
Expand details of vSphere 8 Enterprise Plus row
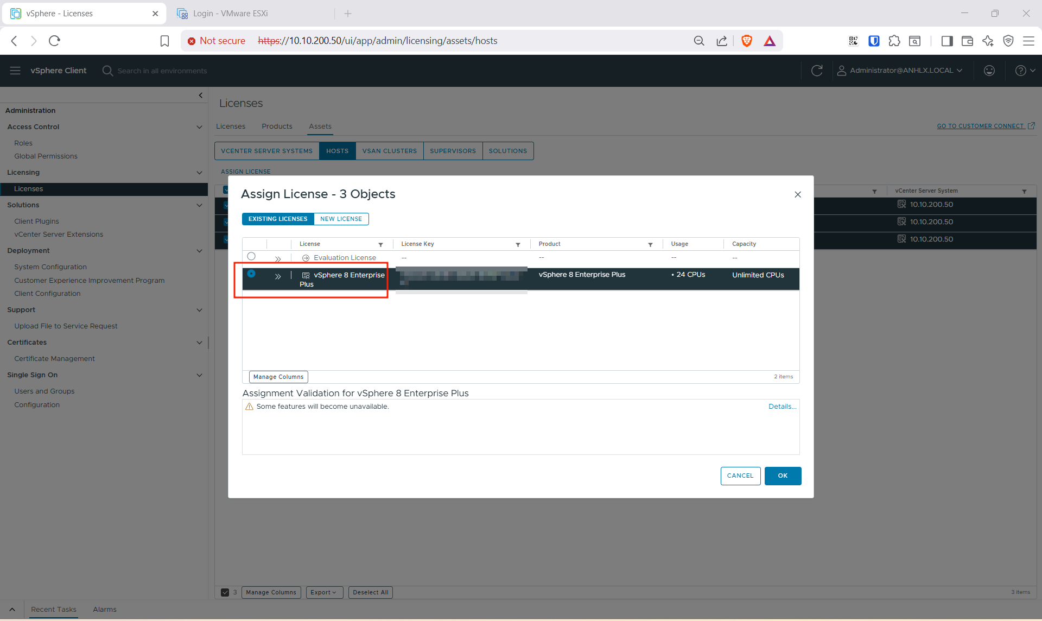pos(278,277)
